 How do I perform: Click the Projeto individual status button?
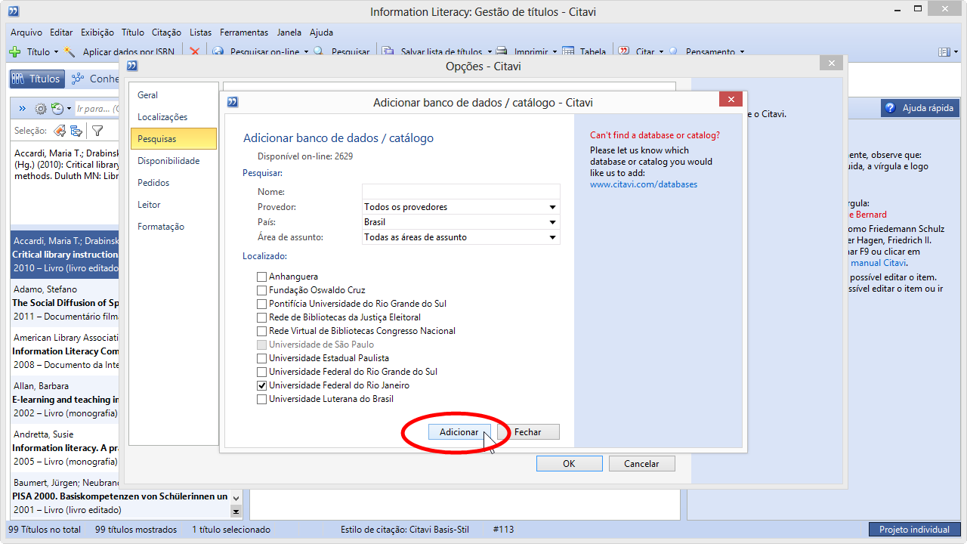(x=914, y=530)
